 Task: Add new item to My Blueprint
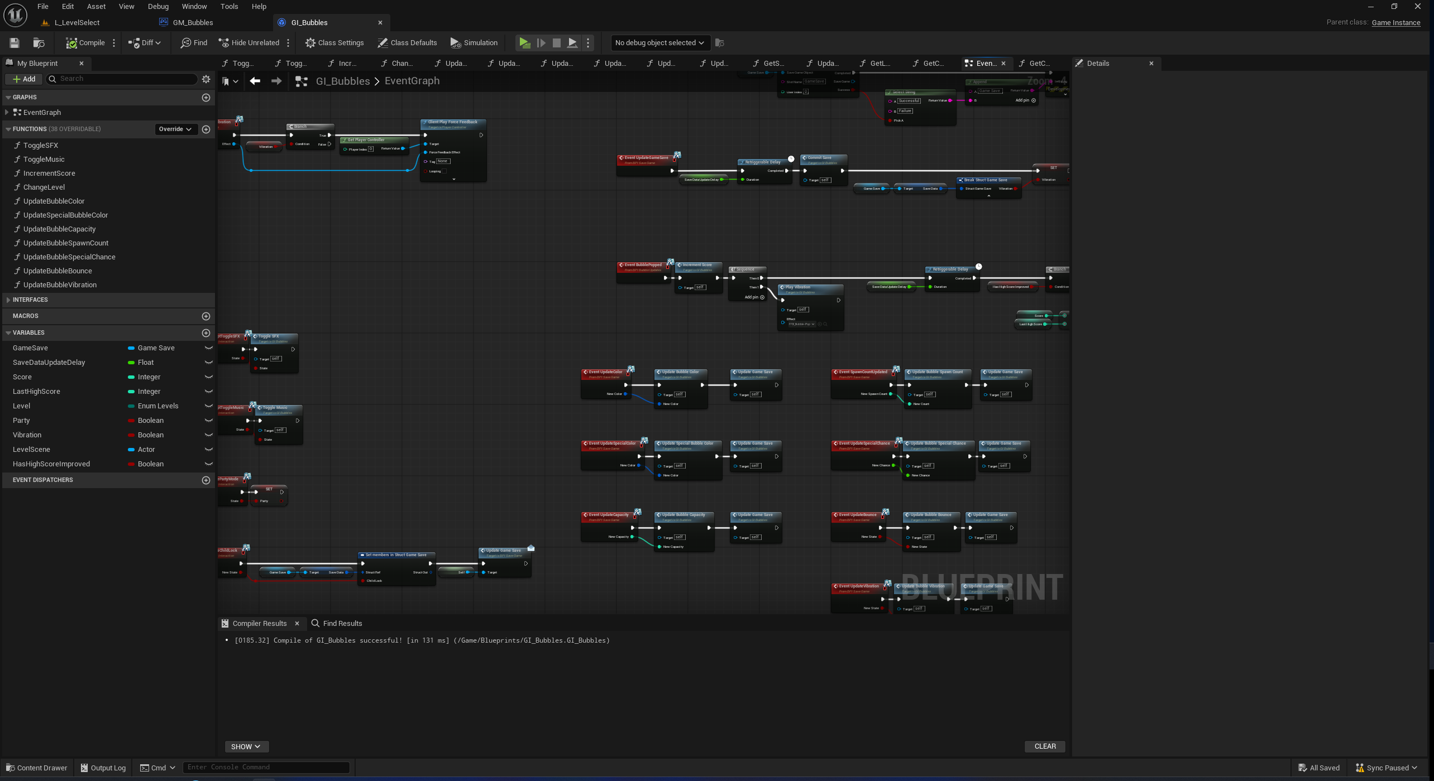[x=24, y=79]
